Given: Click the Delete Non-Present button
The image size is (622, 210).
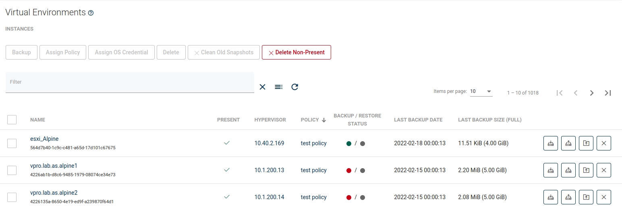Looking at the screenshot, I should point(296,52).
